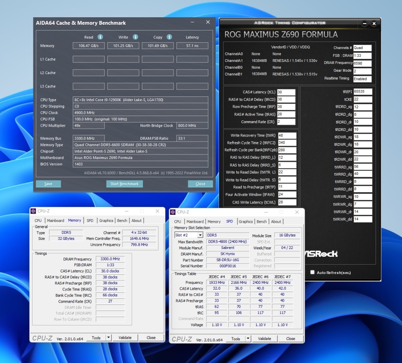Click the Channels # field showing Quad

pyautogui.click(x=362, y=48)
